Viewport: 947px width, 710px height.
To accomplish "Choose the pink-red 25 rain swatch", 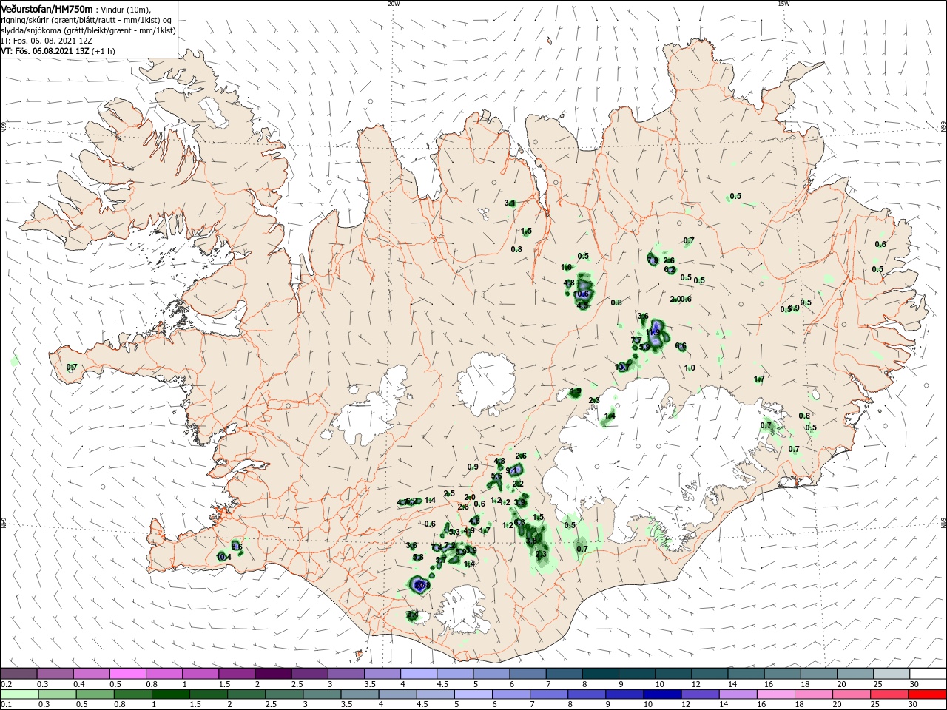I will click(891, 694).
